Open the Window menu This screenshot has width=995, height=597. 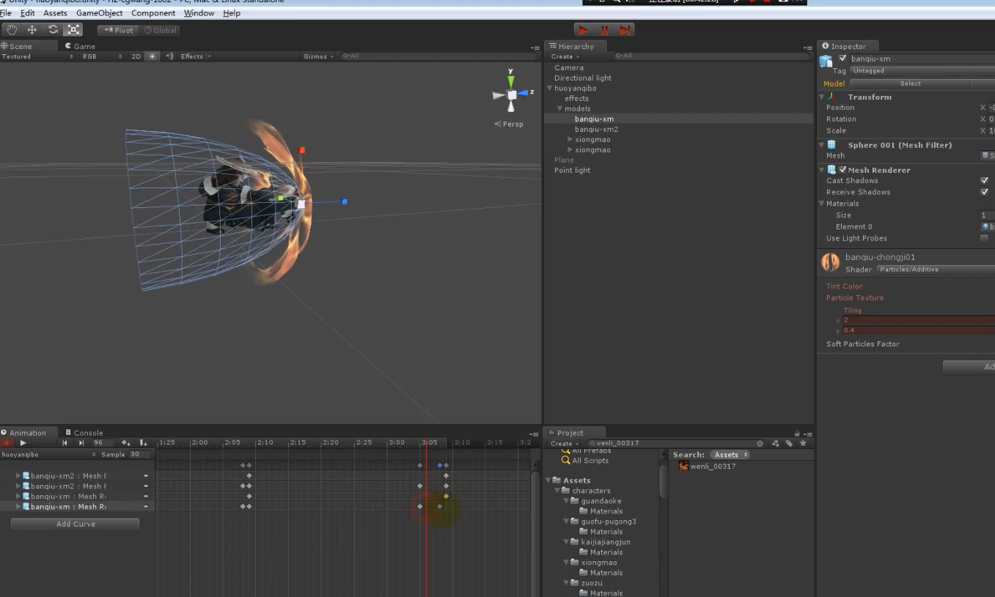pyautogui.click(x=199, y=13)
